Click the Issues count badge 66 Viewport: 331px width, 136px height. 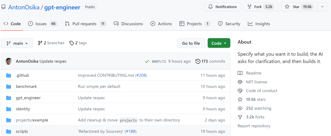pos(53,24)
